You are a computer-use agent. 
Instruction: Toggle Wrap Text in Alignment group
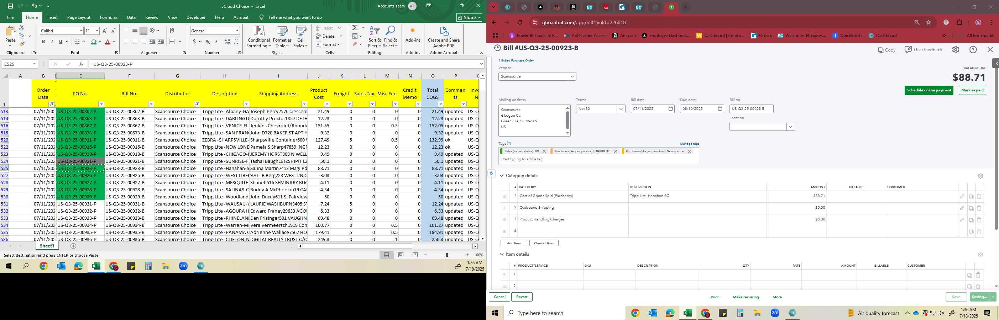tap(172, 31)
